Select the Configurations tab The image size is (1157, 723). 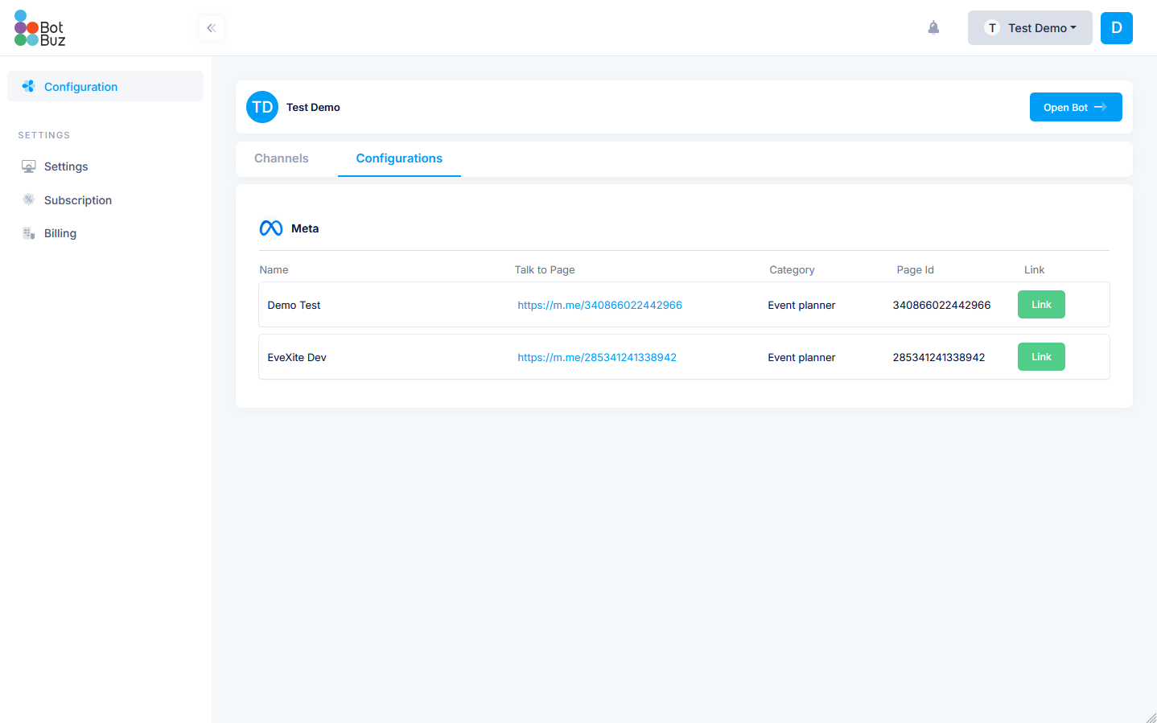pyautogui.click(x=399, y=158)
